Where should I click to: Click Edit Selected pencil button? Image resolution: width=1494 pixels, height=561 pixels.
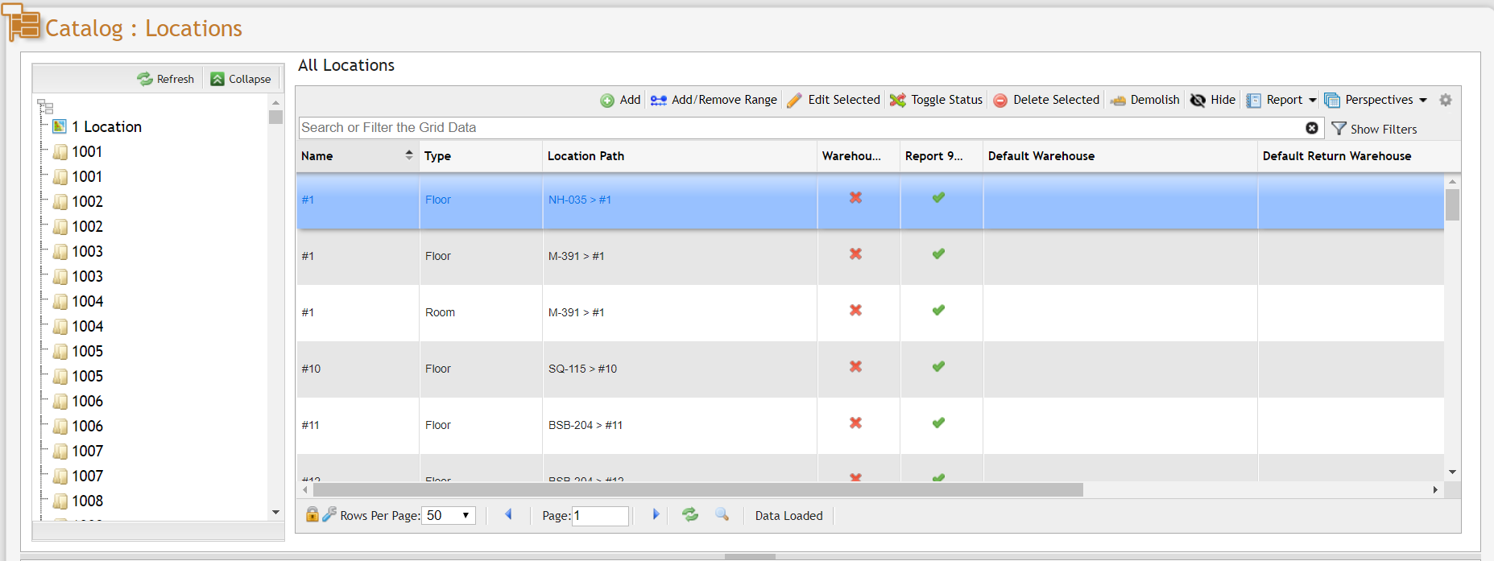click(834, 100)
